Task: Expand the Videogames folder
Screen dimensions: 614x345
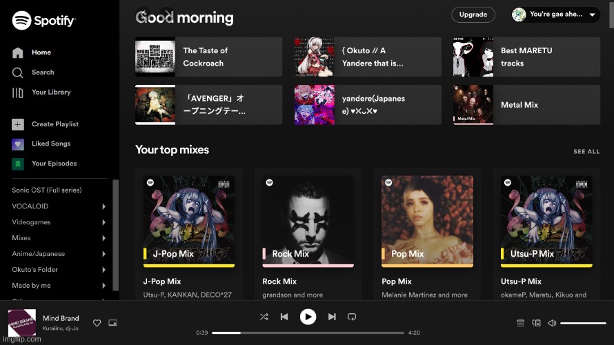Action: coord(103,222)
